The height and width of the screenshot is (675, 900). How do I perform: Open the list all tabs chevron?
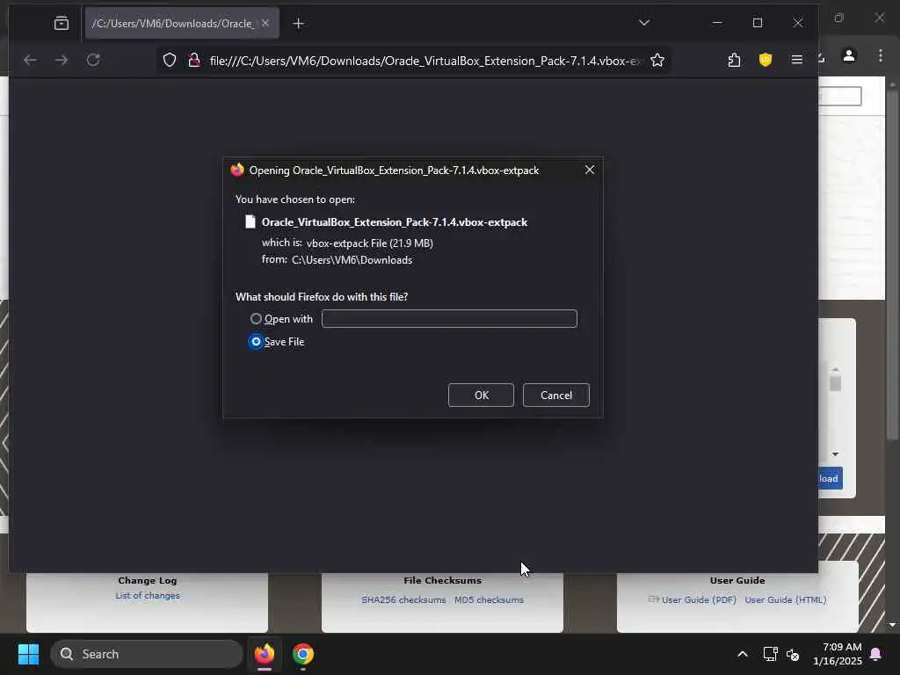click(644, 23)
